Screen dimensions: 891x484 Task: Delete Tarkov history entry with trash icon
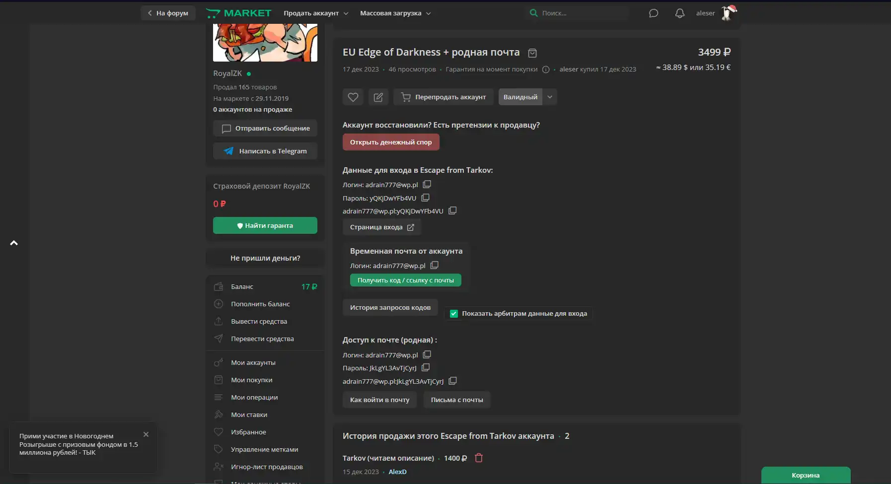(479, 458)
